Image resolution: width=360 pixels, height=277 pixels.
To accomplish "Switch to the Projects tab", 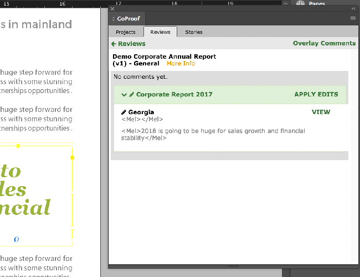I will (126, 32).
